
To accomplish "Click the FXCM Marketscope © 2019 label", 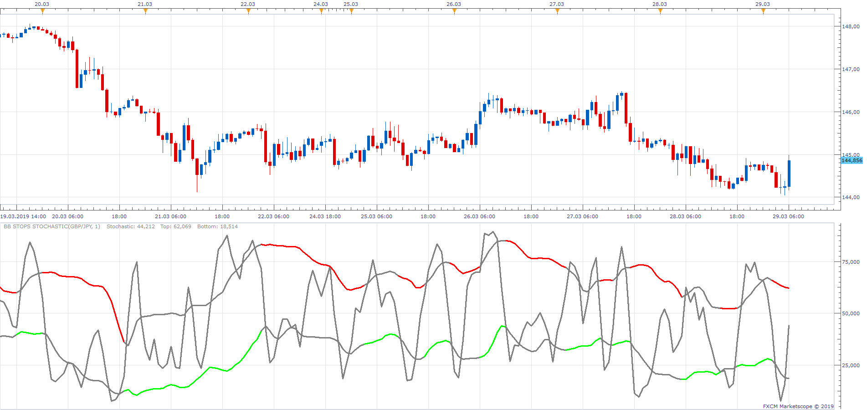I will coord(798,406).
